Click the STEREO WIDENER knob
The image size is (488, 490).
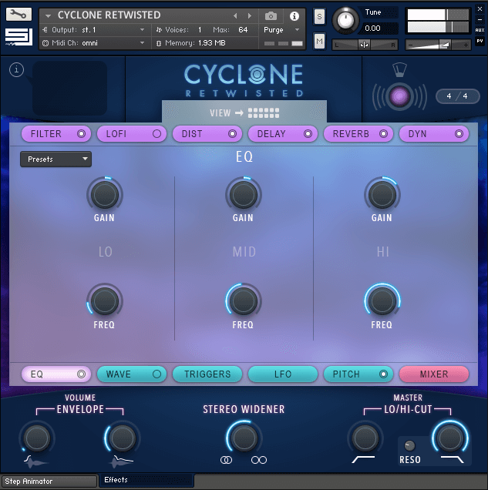point(244,438)
